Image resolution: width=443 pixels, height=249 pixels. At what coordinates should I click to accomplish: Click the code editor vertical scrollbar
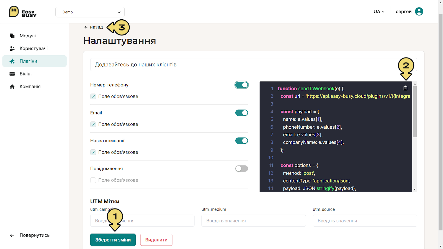coord(415,111)
